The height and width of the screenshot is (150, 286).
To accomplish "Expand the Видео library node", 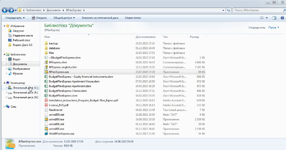I will pyautogui.click(x=7, y=59).
